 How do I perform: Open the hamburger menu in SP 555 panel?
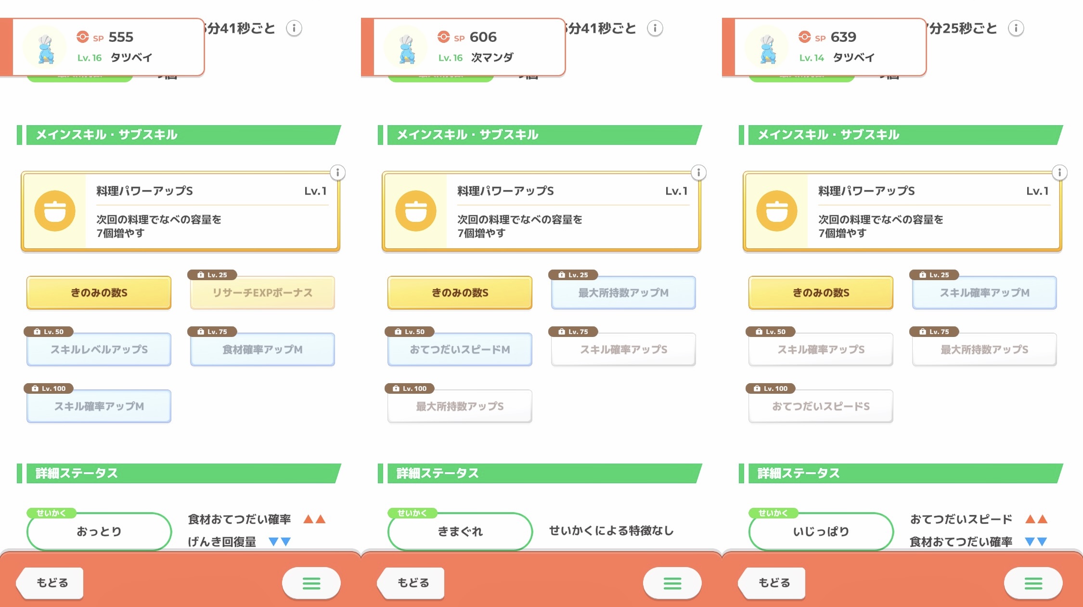tap(311, 583)
